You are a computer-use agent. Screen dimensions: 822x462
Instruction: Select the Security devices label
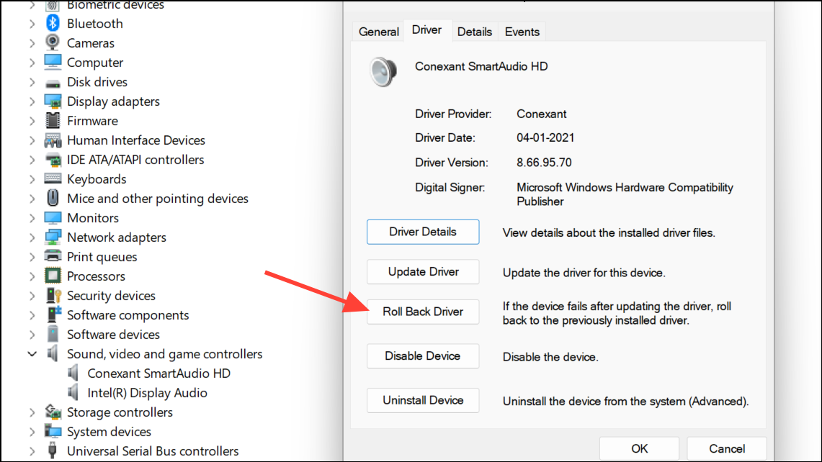111,296
